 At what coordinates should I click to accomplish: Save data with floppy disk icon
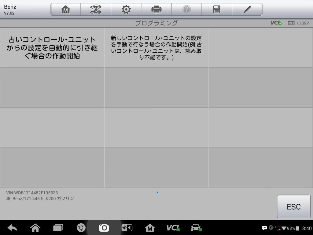pyautogui.click(x=217, y=9)
